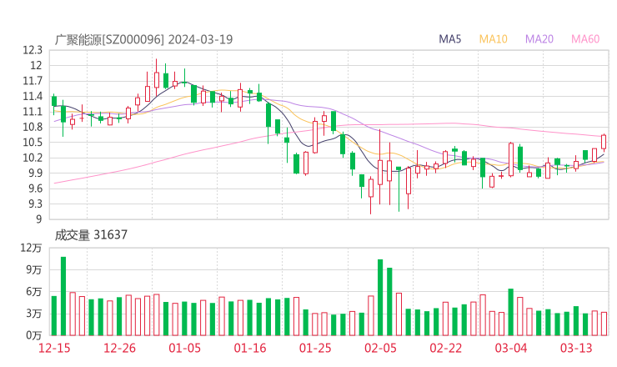Click the tallest green volume bar at 02-05
This screenshot has width=617, height=367.
point(380,297)
